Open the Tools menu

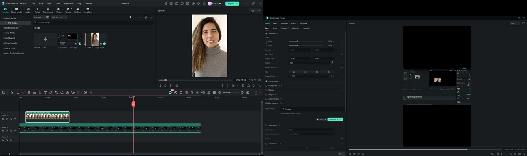click(49, 3)
